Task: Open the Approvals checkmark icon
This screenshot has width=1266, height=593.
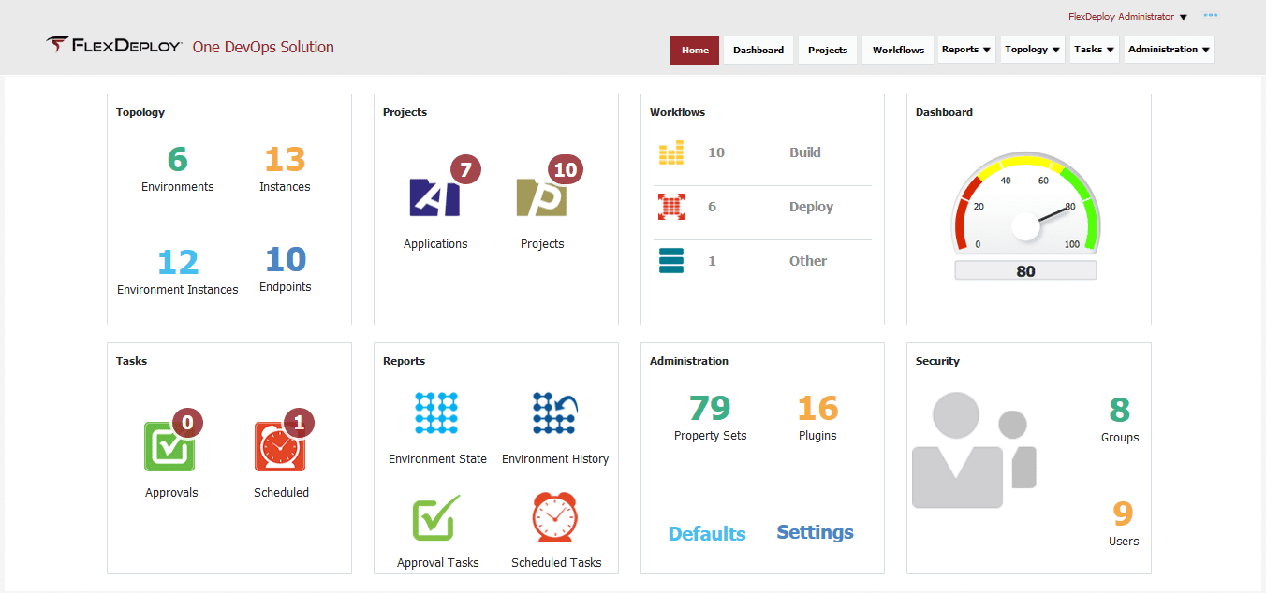Action: click(x=169, y=446)
